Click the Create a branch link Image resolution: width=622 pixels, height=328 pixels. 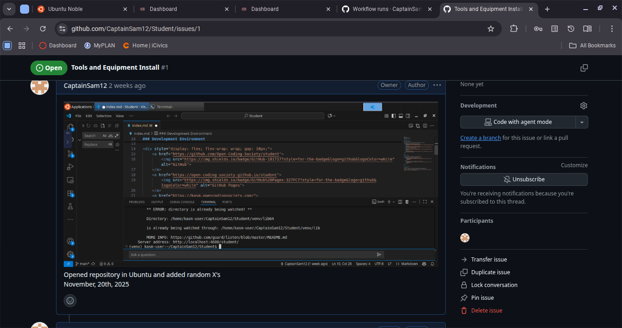(x=480, y=138)
